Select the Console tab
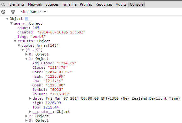Screen dimensions: 182x123 [137, 4]
